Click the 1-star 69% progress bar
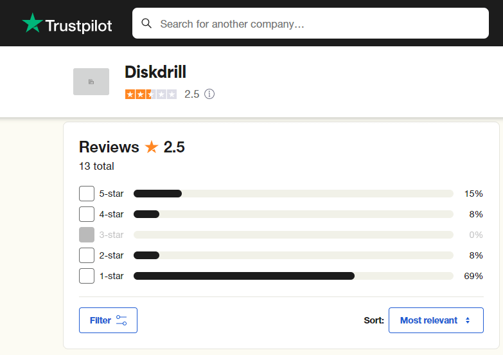The width and height of the screenshot is (503, 355). (x=293, y=276)
